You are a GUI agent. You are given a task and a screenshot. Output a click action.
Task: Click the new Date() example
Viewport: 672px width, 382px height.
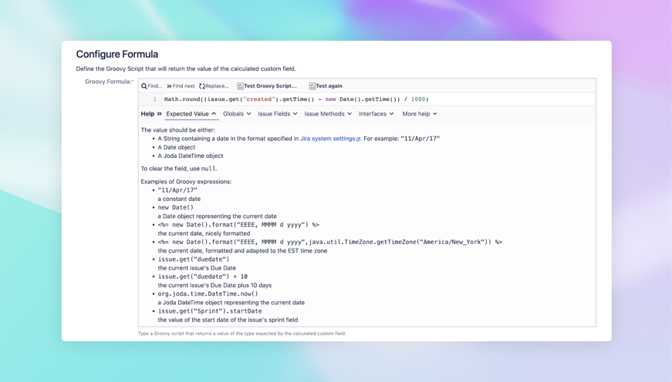176,207
